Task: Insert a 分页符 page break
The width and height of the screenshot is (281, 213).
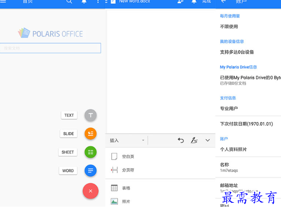Action: 160,170
